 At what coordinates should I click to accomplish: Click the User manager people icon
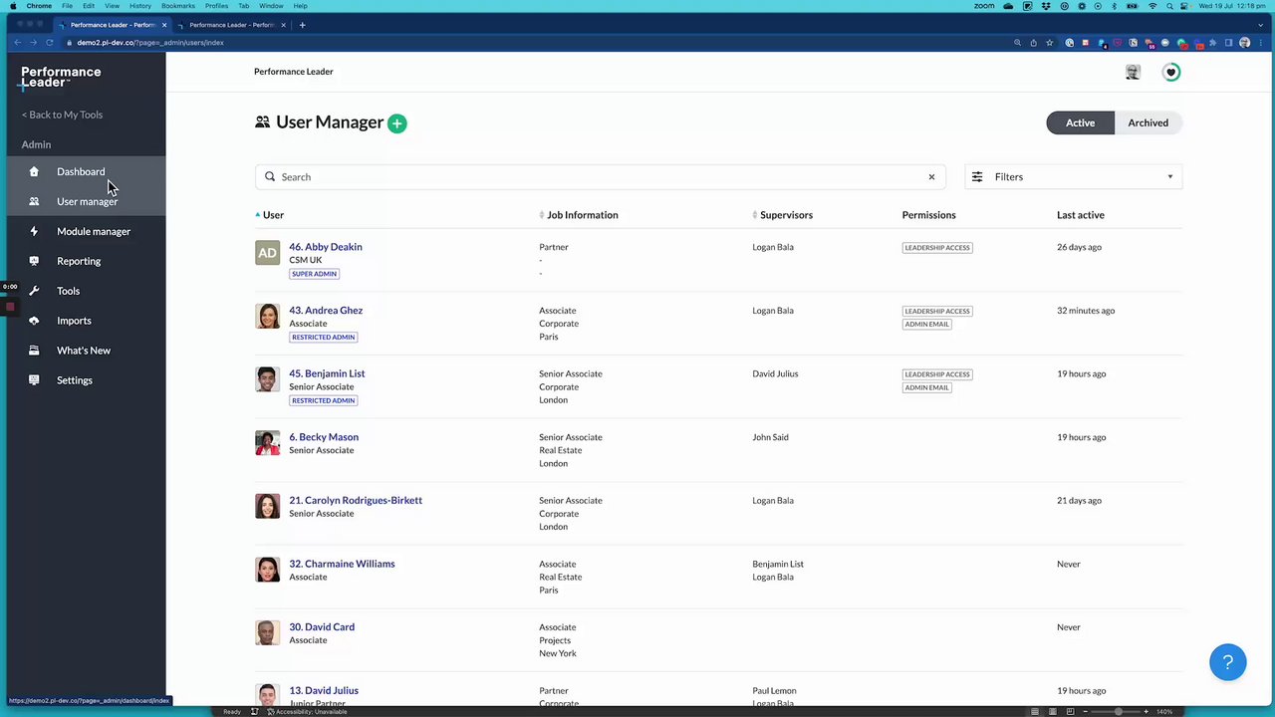coord(34,201)
